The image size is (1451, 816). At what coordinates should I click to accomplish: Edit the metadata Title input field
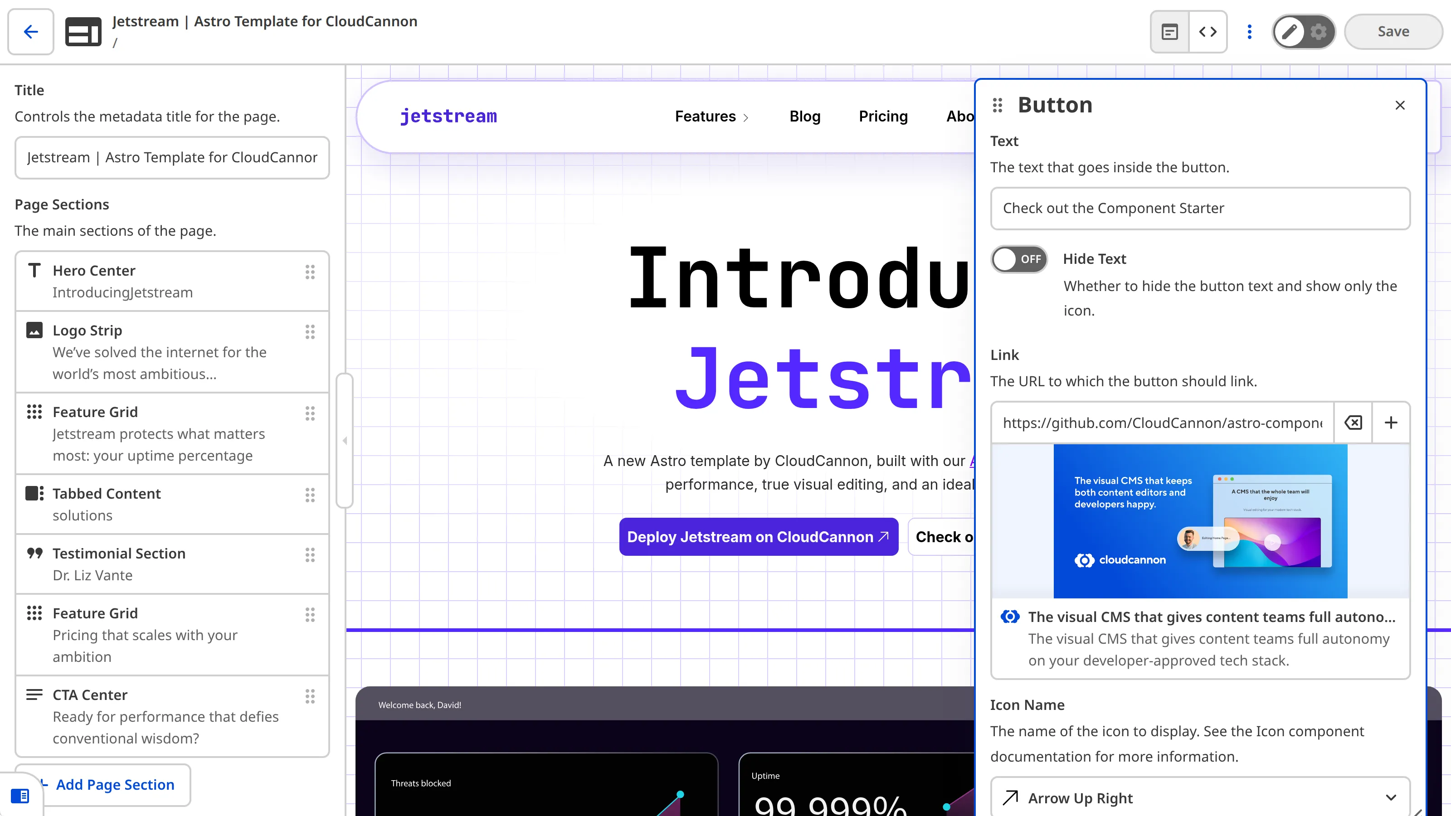pos(172,157)
